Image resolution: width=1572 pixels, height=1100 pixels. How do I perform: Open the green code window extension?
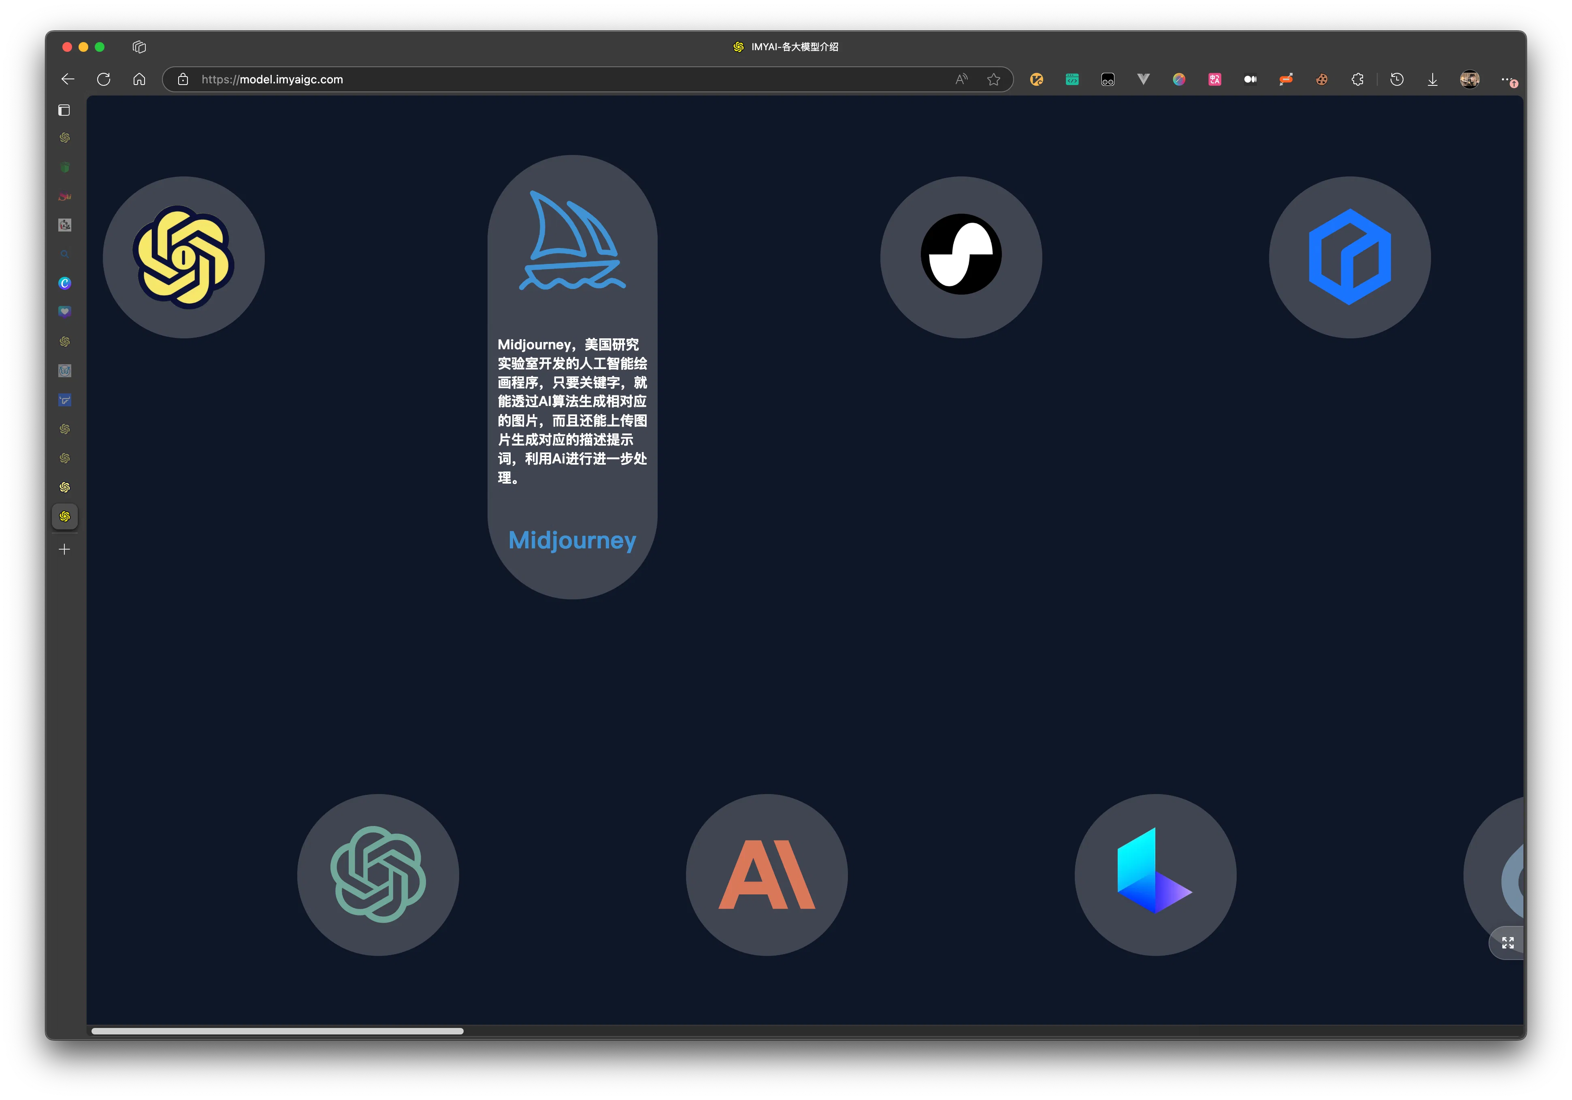click(1072, 79)
